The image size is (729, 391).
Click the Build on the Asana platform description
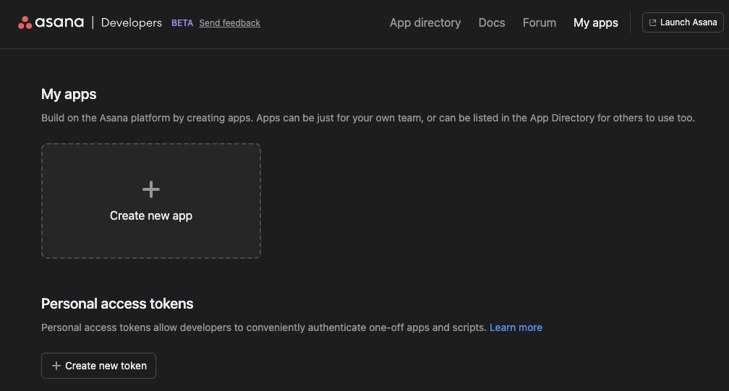pyautogui.click(x=368, y=118)
